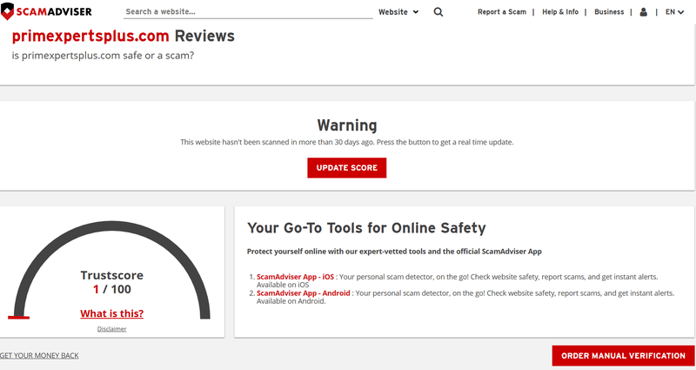696x370 pixels.
Task: Open ScamAdviser App - iOS link
Action: point(295,277)
